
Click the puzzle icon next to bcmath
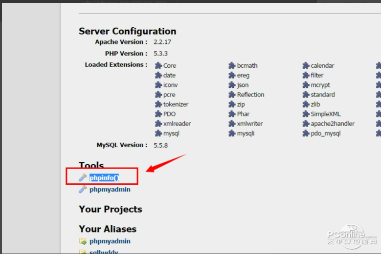[x=232, y=65]
